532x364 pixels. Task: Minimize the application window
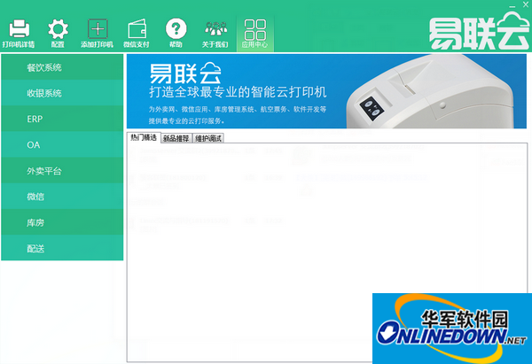512,5
